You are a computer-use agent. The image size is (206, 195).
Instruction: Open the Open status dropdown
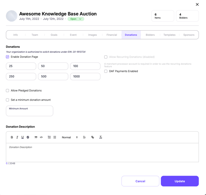pos(76,19)
